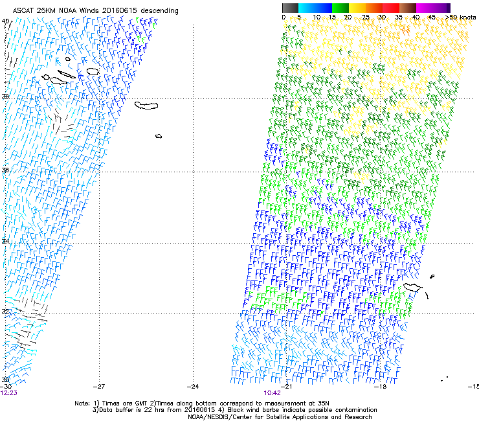The image size is (479, 421).
Task: Click the '10:42' purple pass time
Action: click(x=272, y=393)
